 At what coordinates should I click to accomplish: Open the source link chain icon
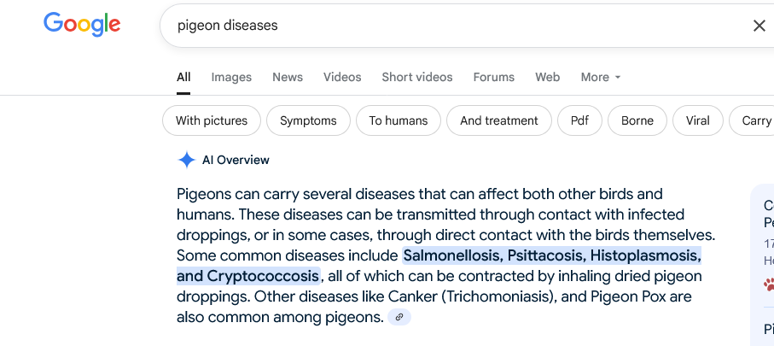click(399, 317)
